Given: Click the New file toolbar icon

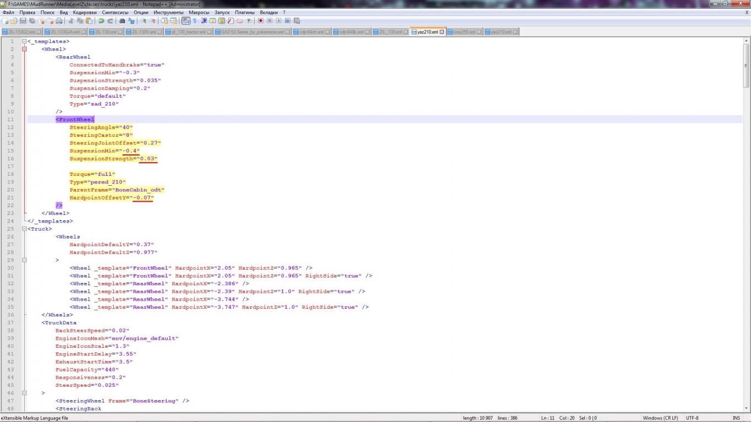Looking at the screenshot, I should (x=6, y=21).
